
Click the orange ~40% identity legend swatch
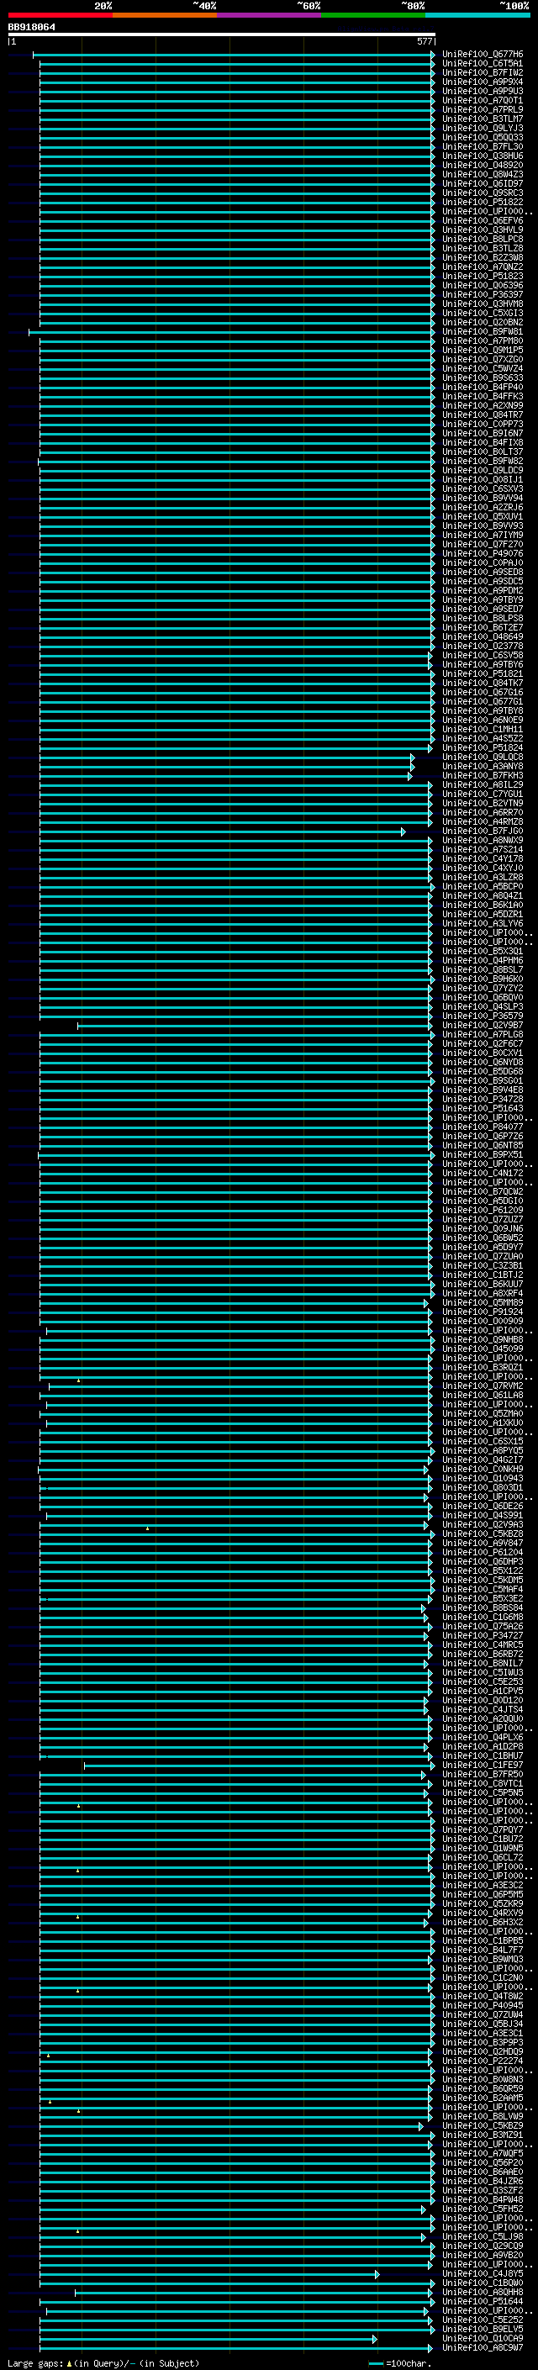pyautogui.click(x=166, y=15)
